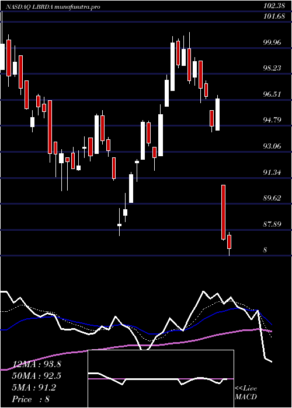Select the 50MA : 92.5 readout

pos(36,376)
